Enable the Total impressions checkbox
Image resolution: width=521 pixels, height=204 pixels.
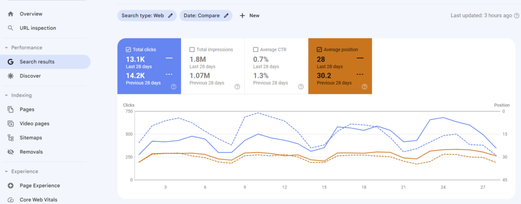[x=192, y=49]
